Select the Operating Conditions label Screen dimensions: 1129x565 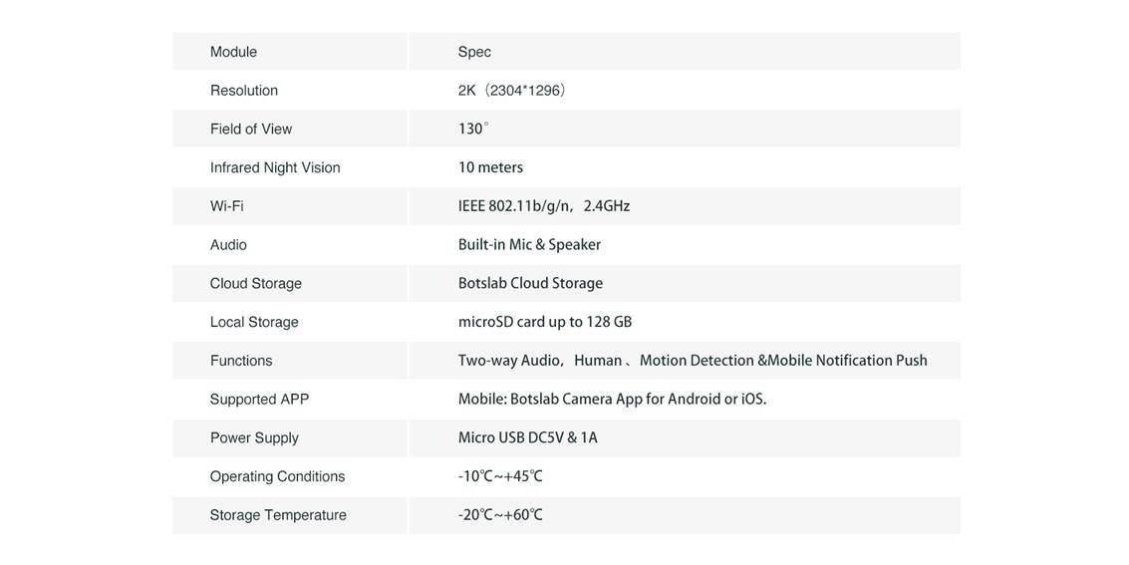278,476
